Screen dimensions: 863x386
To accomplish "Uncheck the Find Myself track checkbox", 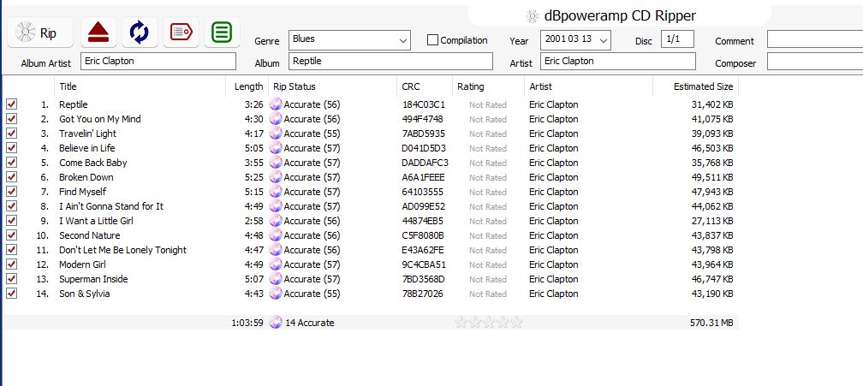I will pos(12,192).
